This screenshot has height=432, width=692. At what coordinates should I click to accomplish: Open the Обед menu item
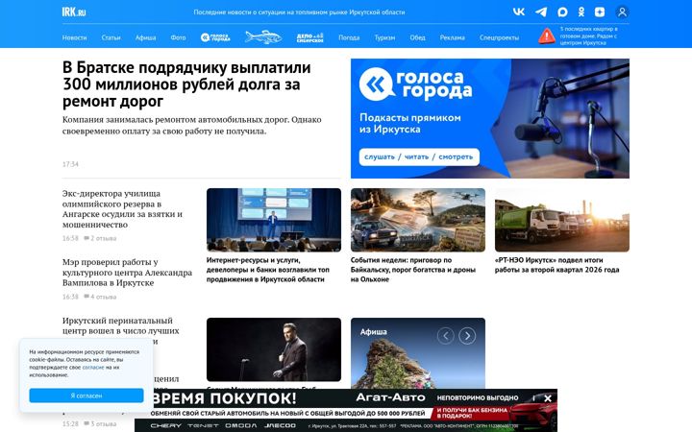[417, 37]
